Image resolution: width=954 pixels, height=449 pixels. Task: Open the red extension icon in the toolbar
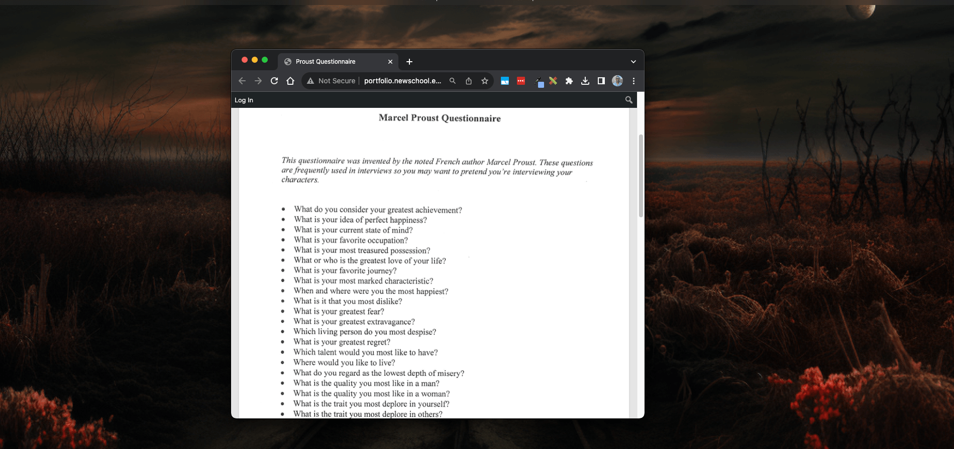(x=521, y=81)
